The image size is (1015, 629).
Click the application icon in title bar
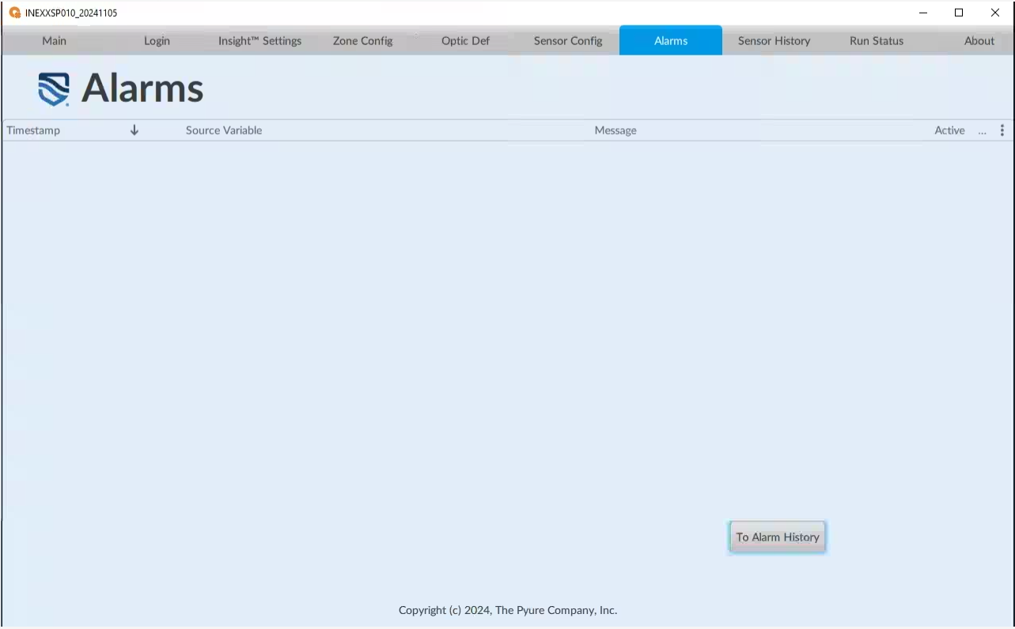coord(14,13)
